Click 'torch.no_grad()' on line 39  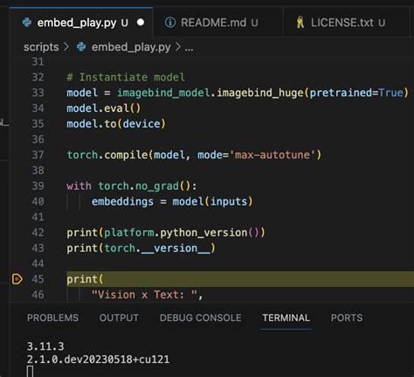[144, 186]
